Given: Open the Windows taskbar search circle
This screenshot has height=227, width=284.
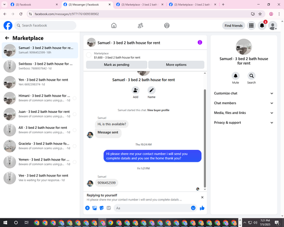Looking at the screenshot, I should coord(16,222).
